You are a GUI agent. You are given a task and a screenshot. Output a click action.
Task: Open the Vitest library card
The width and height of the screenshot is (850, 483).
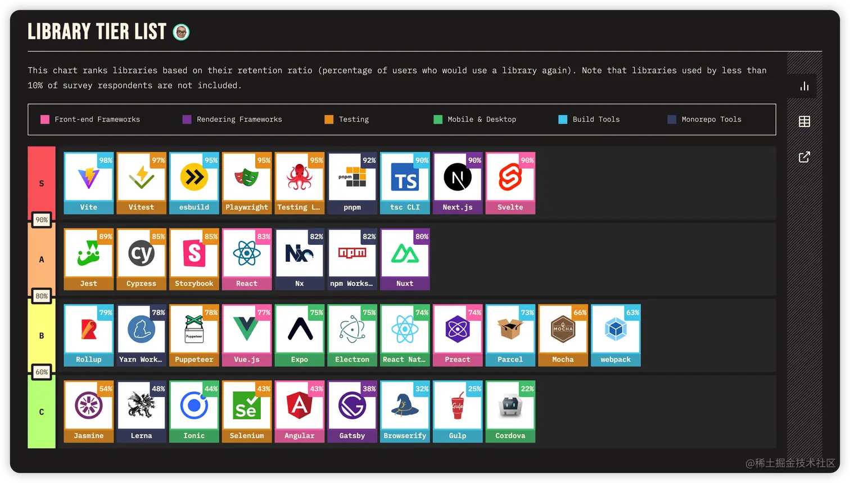(141, 183)
